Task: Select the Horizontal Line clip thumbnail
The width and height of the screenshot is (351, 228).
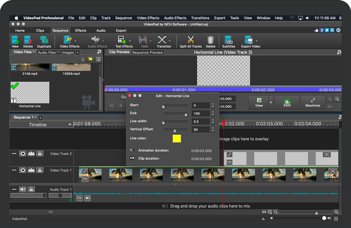Action: click(x=30, y=92)
